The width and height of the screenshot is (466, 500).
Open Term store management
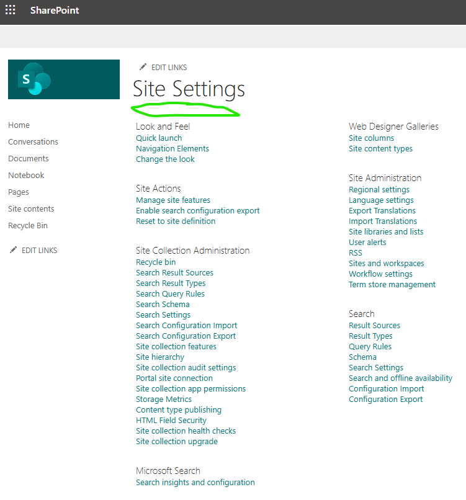(x=392, y=285)
